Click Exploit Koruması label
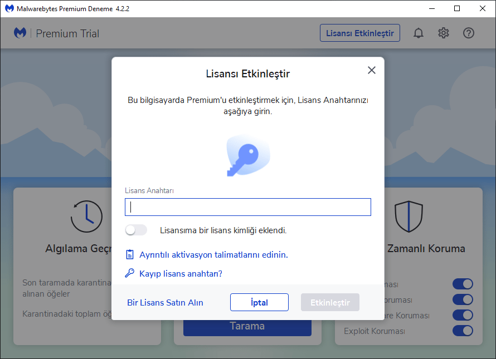 374,331
